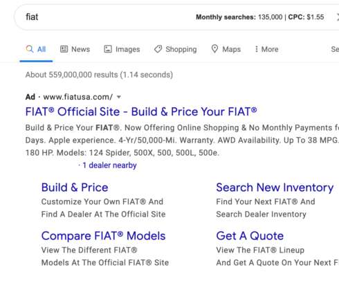Open FIAT Official Site ad headline link
The width and height of the screenshot is (339, 283).
(x=141, y=111)
